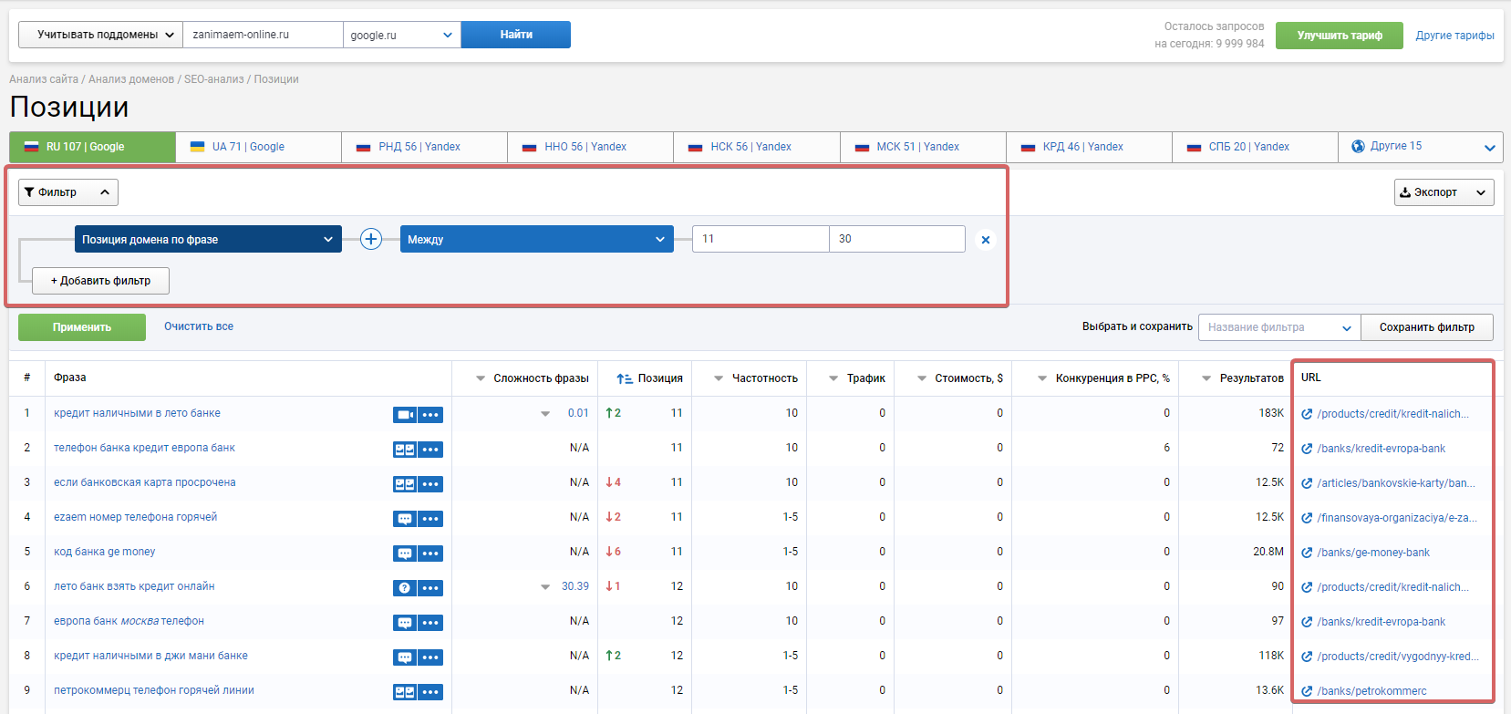Open Экспорт dropdown
Screen dimensions: 1511x714
(1444, 192)
